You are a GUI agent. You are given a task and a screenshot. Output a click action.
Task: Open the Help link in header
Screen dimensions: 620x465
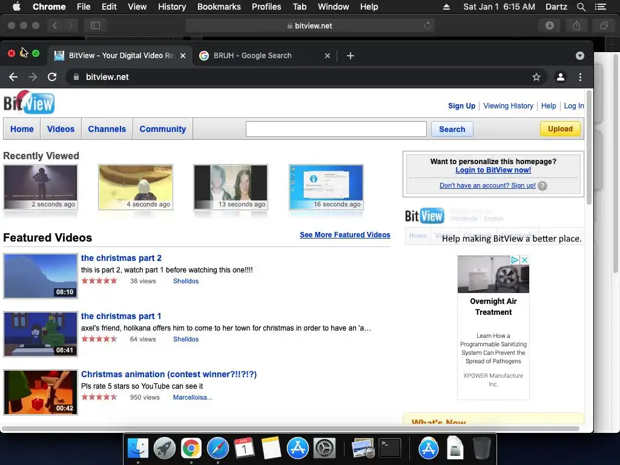(549, 106)
